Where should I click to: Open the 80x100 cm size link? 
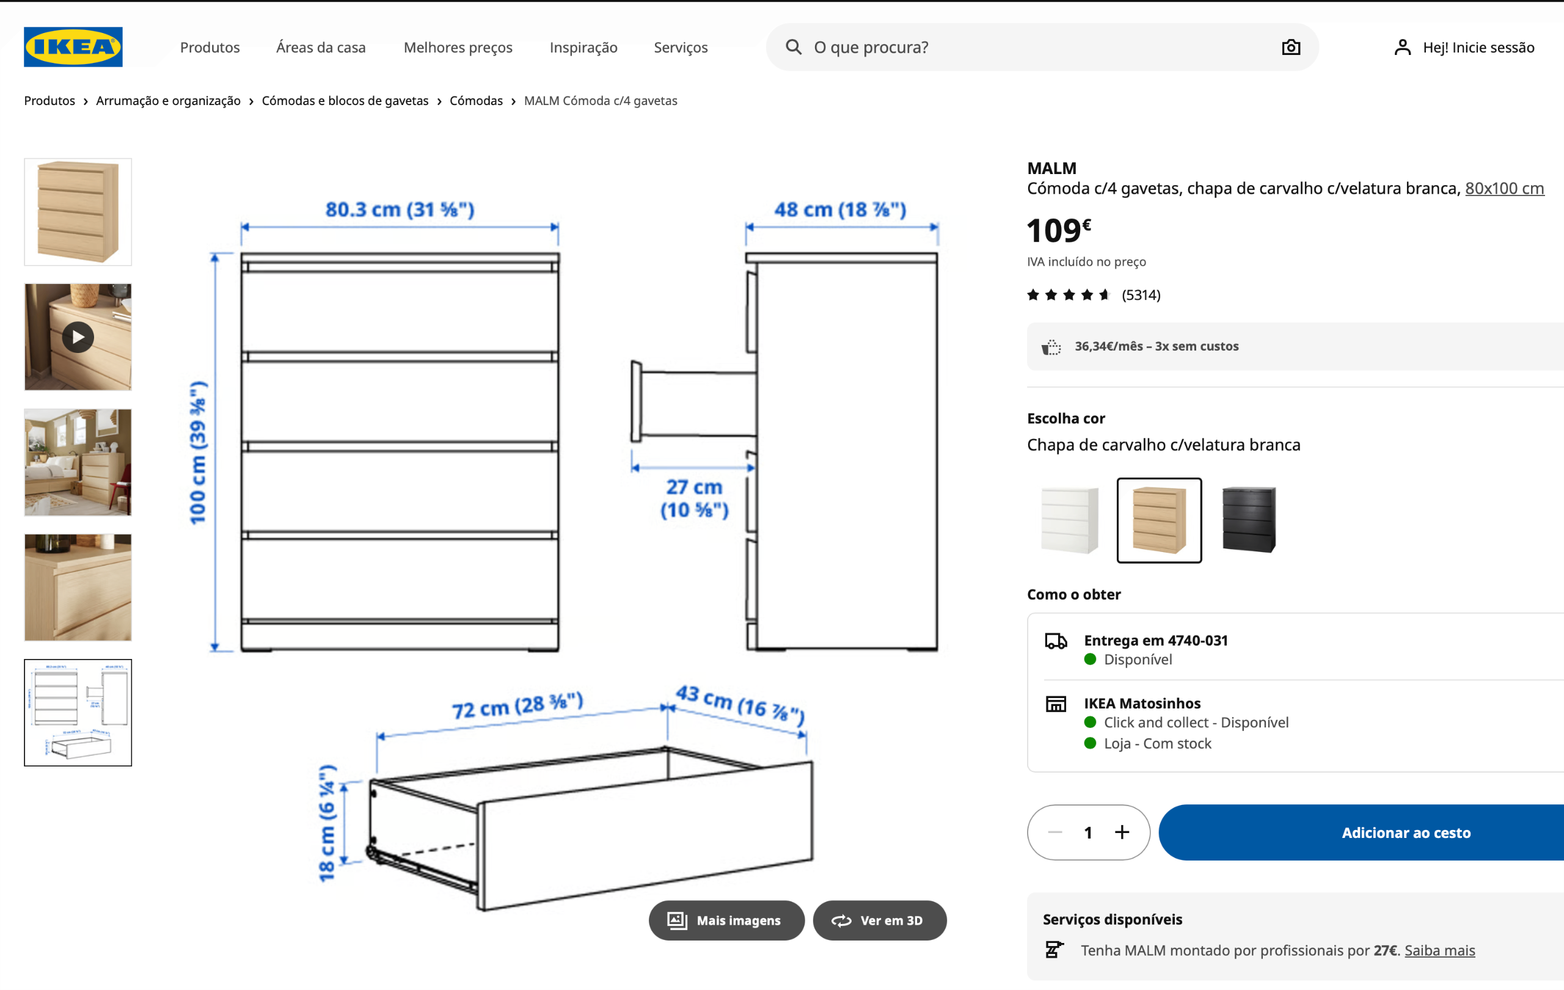(1504, 188)
